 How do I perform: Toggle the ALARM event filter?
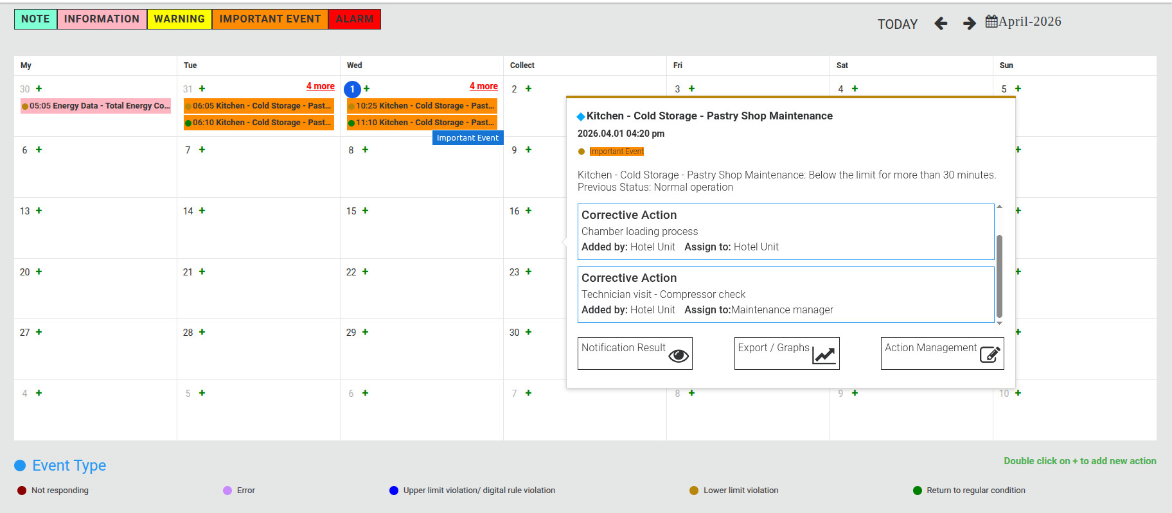coord(354,19)
